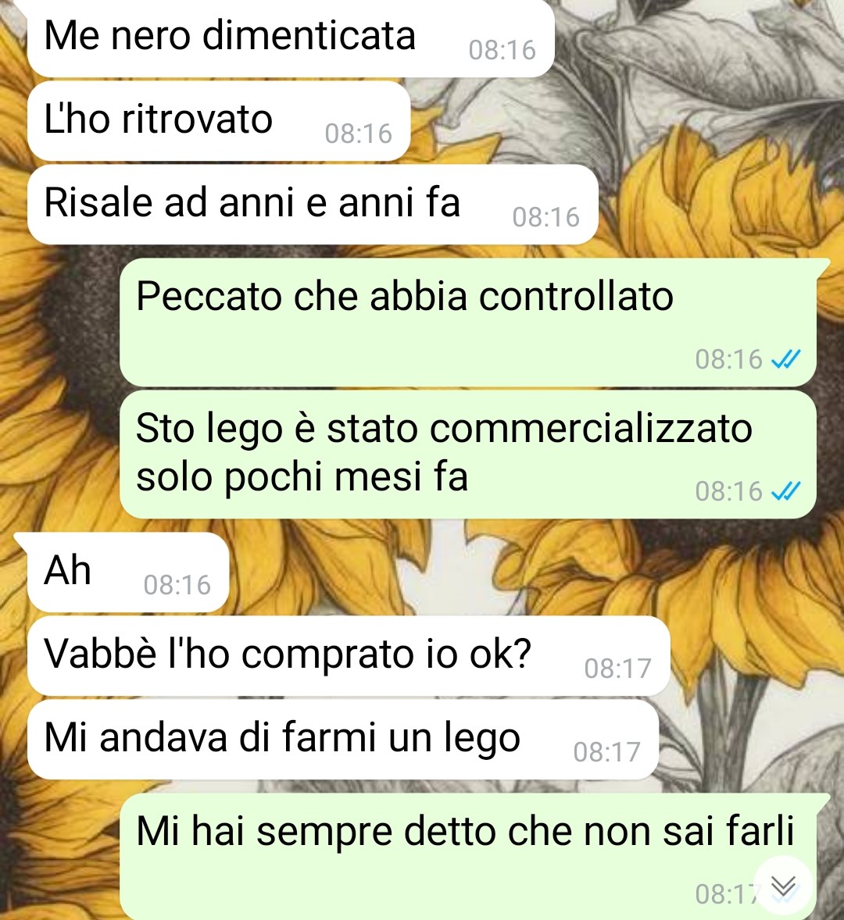This screenshot has width=844, height=920.
Task: Tap 08:16 time on 'Peccato che abbia' bubble
Action: [x=728, y=359]
